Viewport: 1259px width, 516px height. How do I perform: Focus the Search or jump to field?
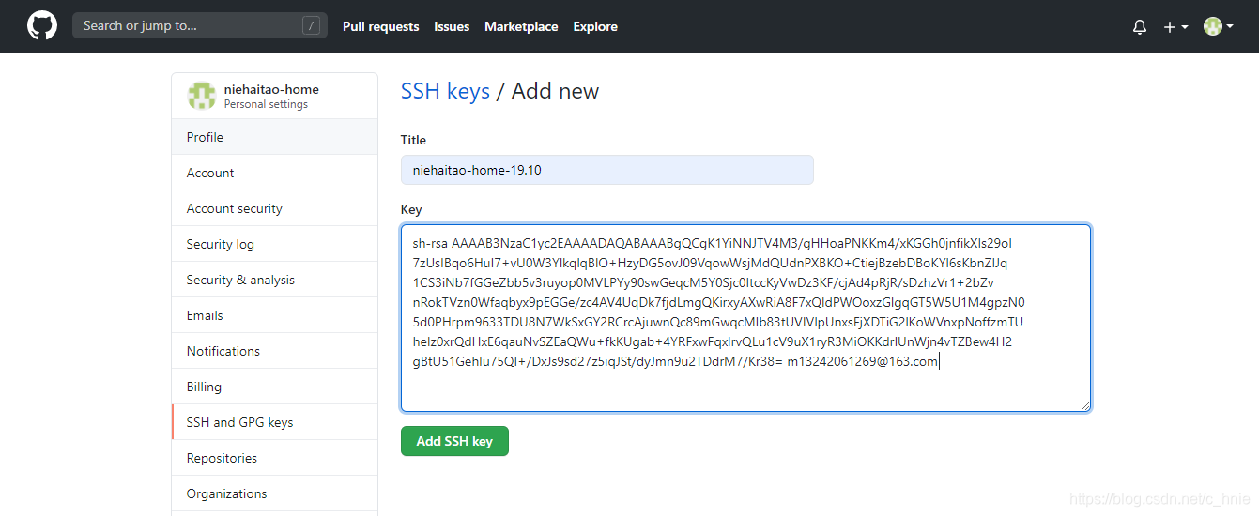200,26
